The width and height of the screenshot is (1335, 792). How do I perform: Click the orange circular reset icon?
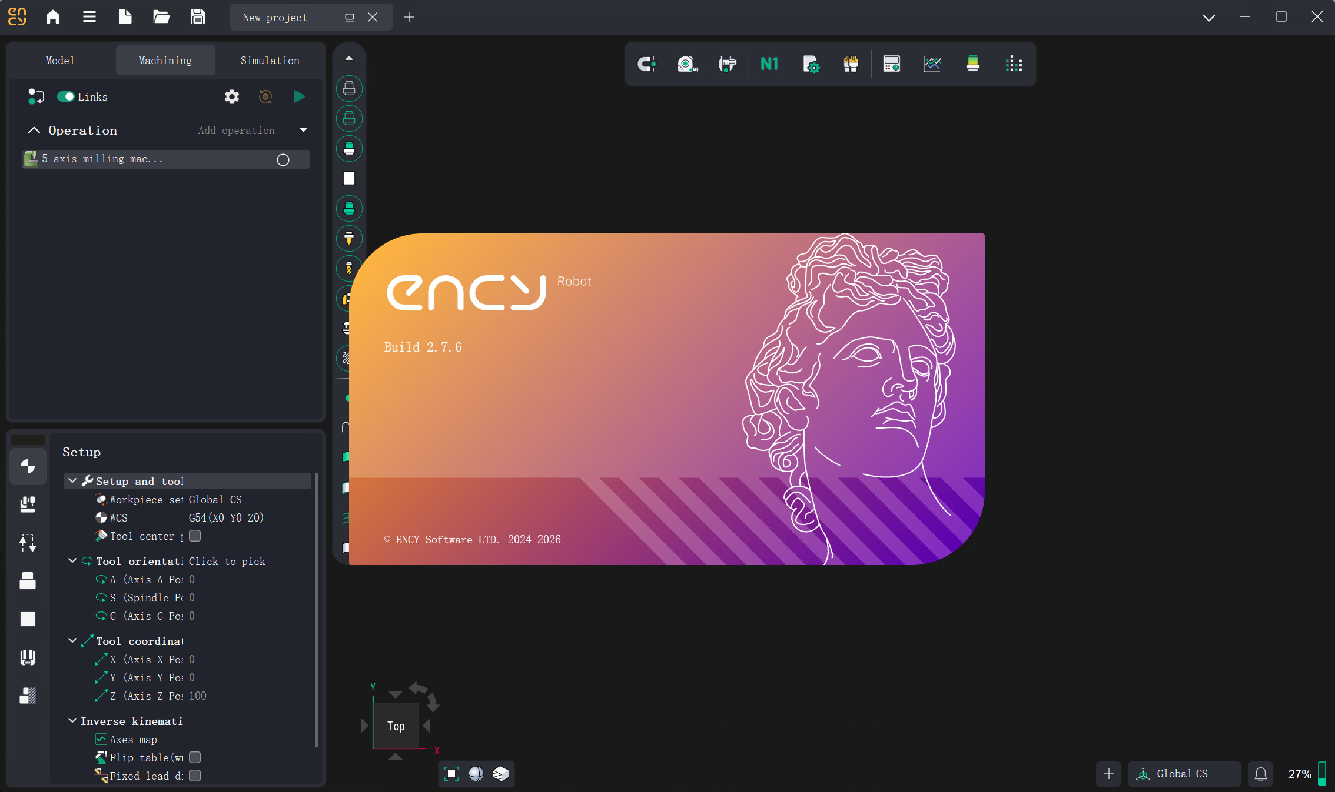click(265, 96)
